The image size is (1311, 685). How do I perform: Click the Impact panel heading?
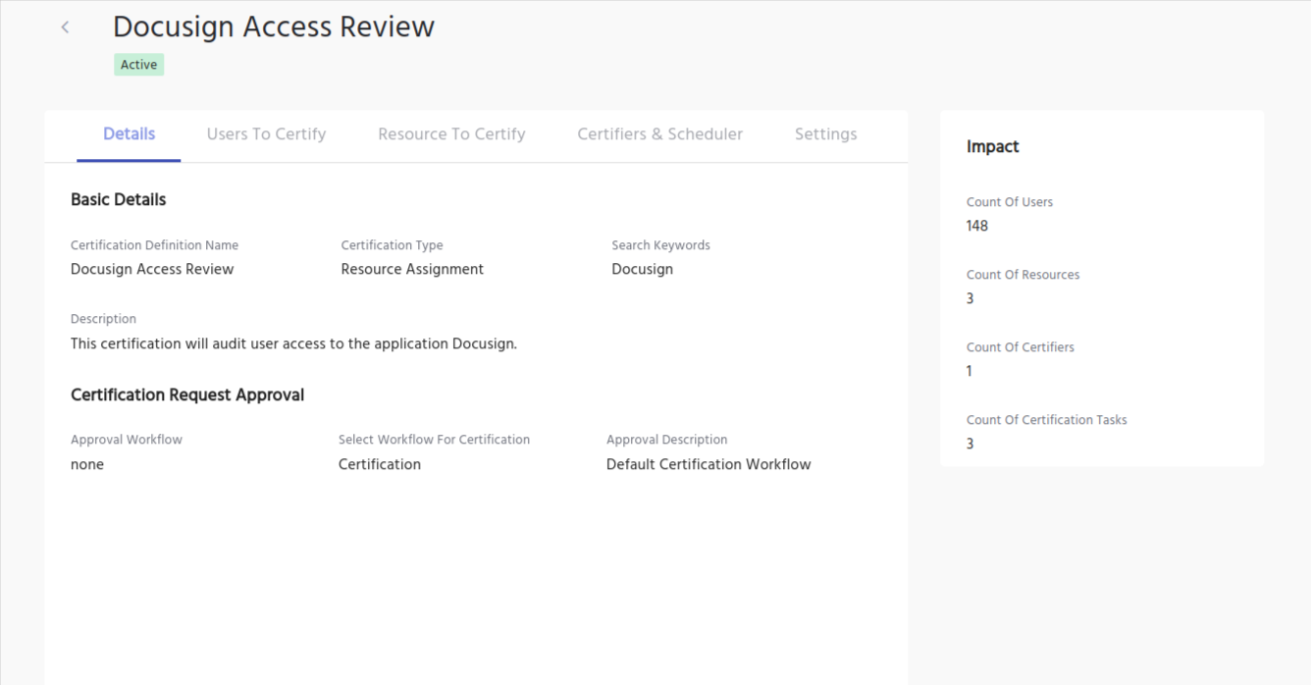click(x=992, y=146)
